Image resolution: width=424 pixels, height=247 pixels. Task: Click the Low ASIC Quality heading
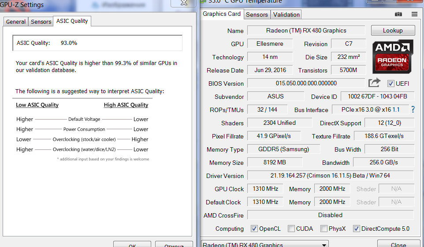point(37,105)
